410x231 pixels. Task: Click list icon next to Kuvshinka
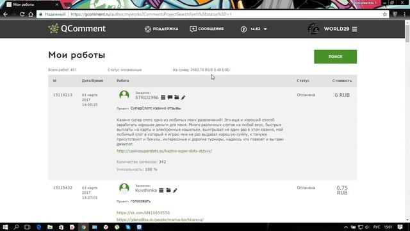pyautogui.click(x=161, y=191)
